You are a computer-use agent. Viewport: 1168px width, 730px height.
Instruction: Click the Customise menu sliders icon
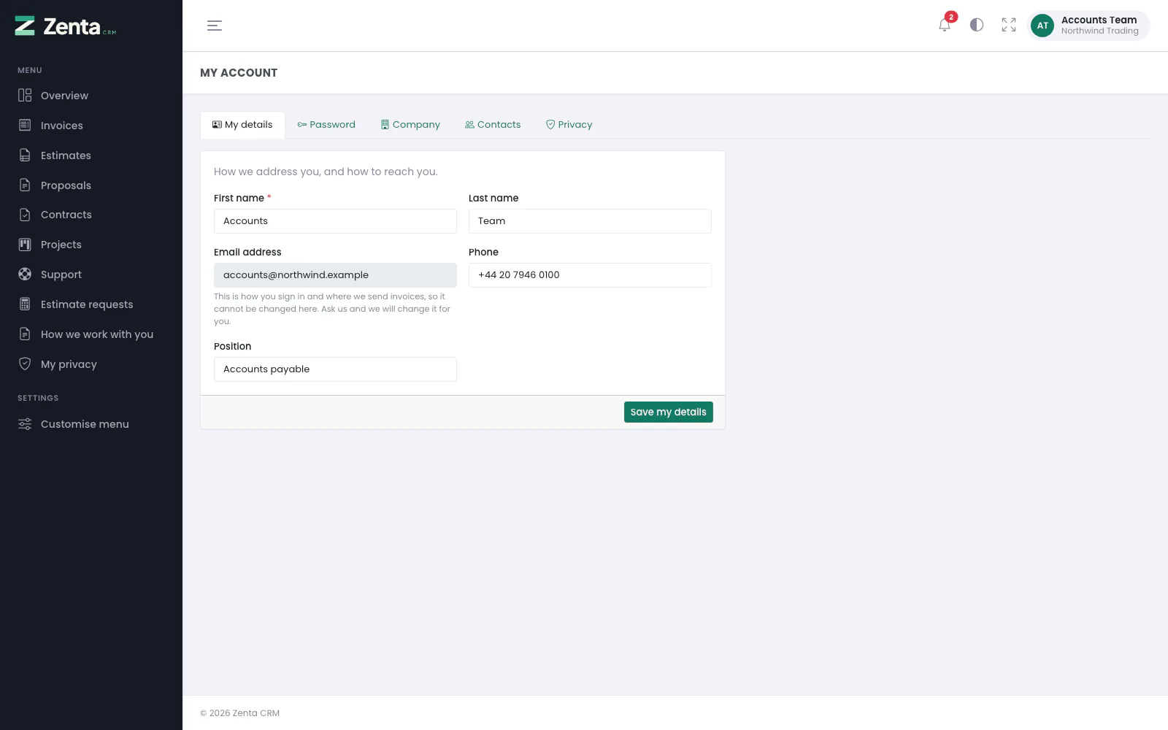(x=25, y=424)
